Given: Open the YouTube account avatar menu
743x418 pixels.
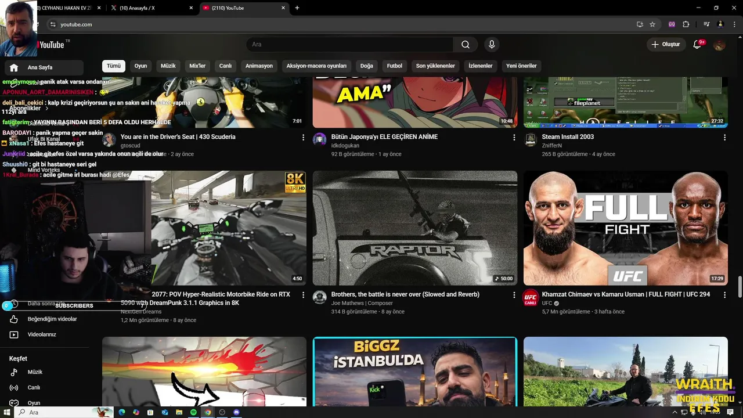Looking at the screenshot, I should tap(720, 45).
